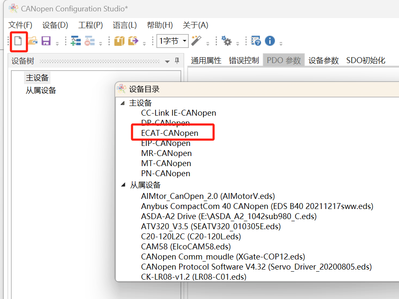Image resolution: width=399 pixels, height=299 pixels.
Task: Select Anybus CompactCom 40 CANopen entry
Action: [x=257, y=206]
